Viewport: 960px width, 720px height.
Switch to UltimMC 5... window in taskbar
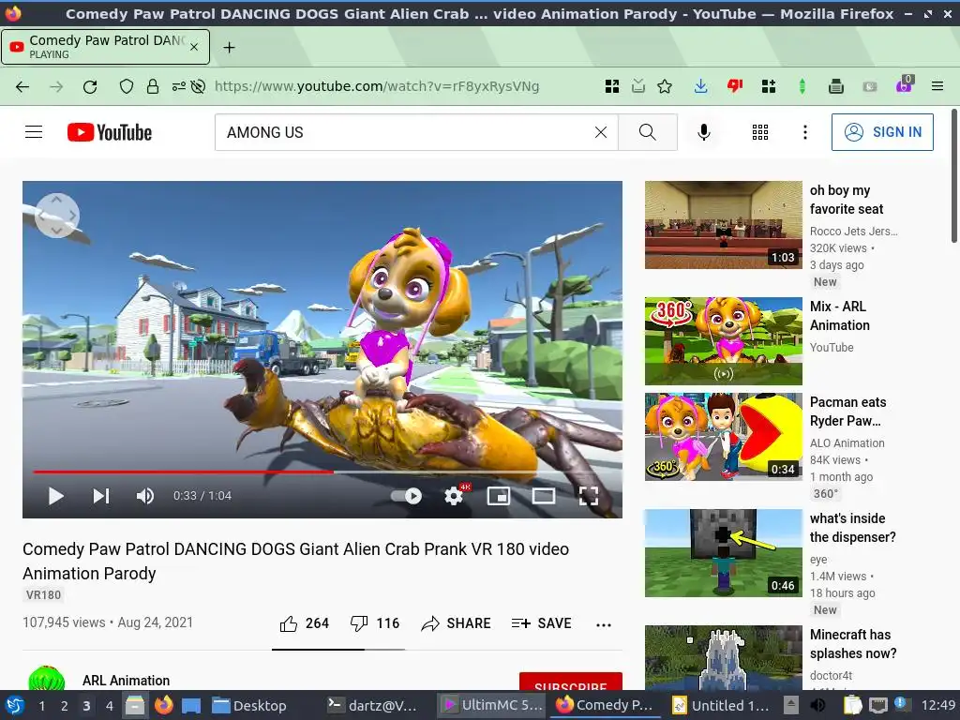(x=493, y=706)
